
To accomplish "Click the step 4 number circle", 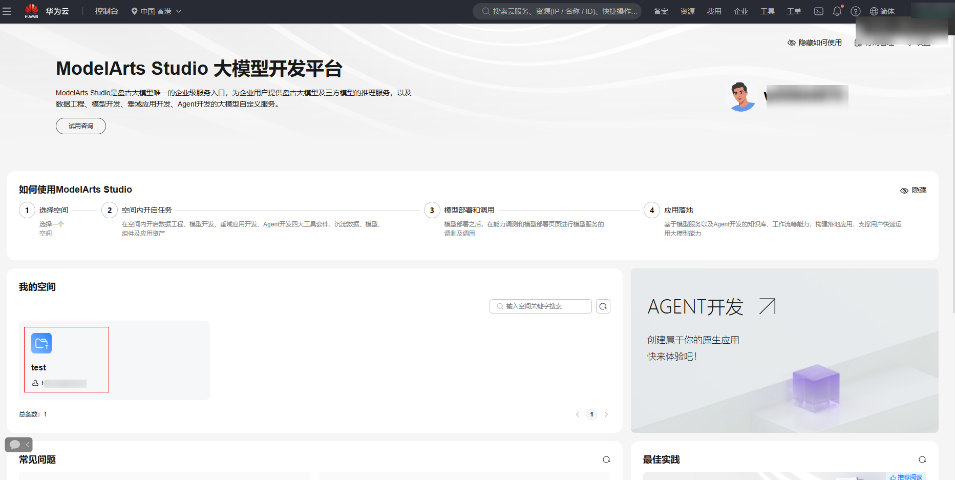I will [652, 210].
